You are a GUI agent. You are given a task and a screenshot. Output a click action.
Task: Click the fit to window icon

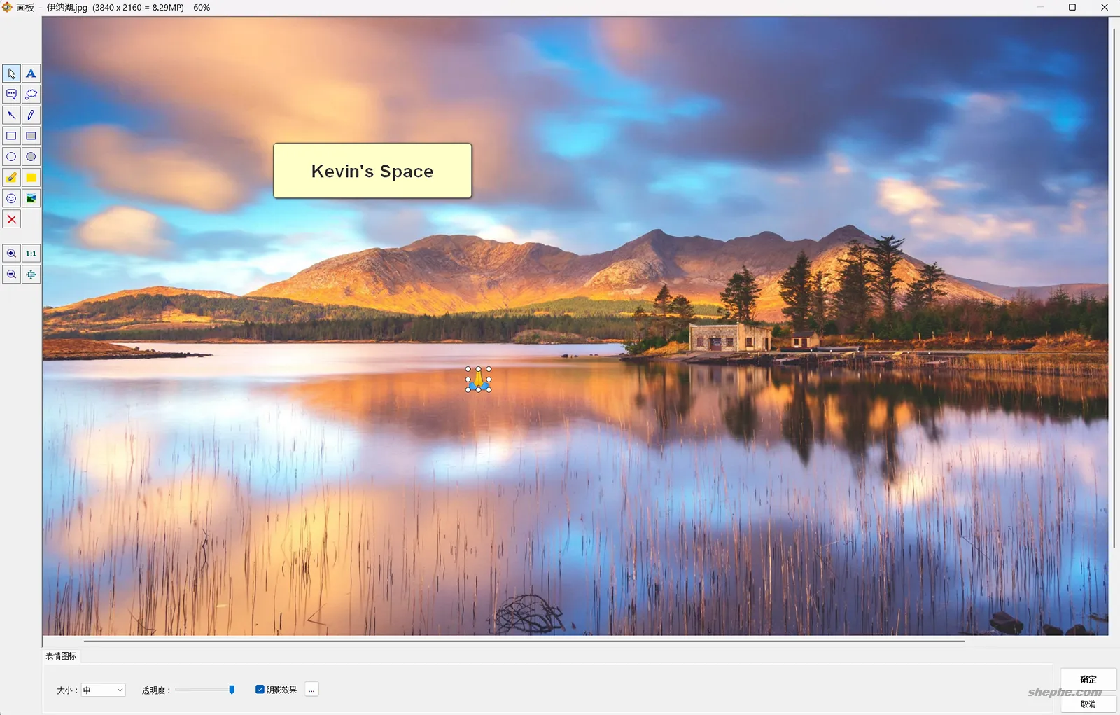30,274
